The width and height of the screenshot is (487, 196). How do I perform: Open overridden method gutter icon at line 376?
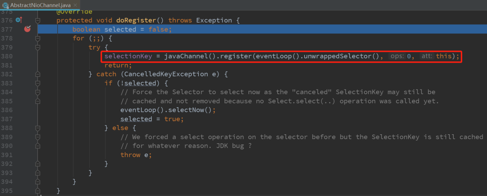(x=18, y=20)
